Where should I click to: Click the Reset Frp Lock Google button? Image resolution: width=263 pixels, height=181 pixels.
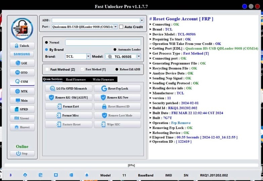[x=117, y=88]
